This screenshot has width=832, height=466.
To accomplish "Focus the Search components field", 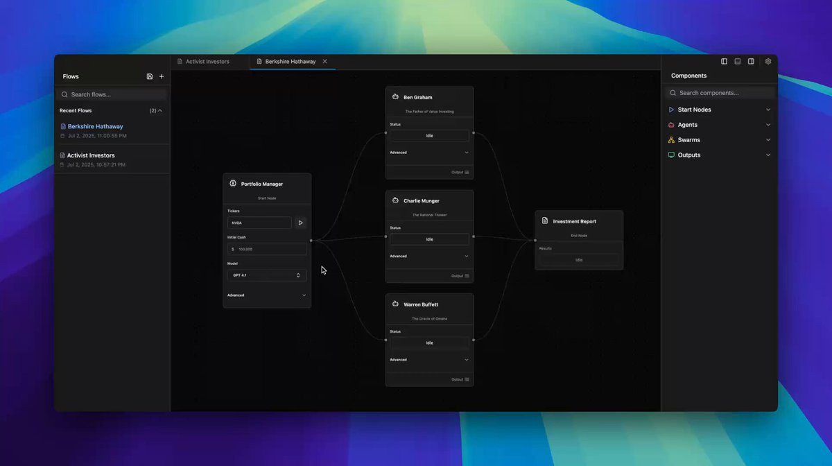I will click(720, 92).
